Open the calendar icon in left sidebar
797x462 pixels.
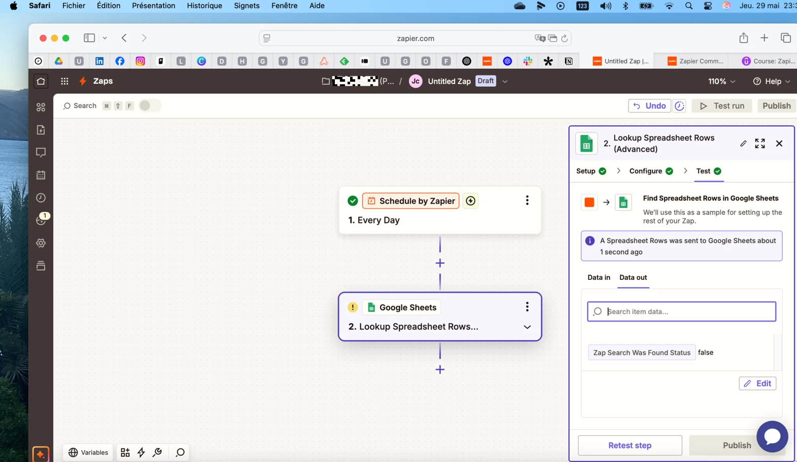(x=41, y=175)
